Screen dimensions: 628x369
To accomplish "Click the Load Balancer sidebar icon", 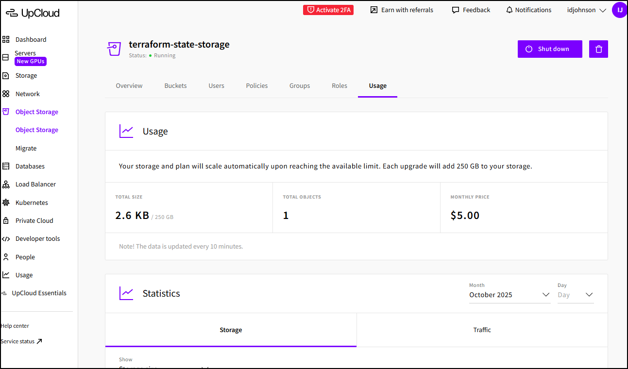I will (x=6, y=184).
